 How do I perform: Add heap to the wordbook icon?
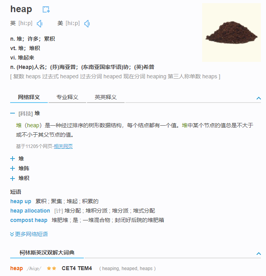[x=46, y=9]
